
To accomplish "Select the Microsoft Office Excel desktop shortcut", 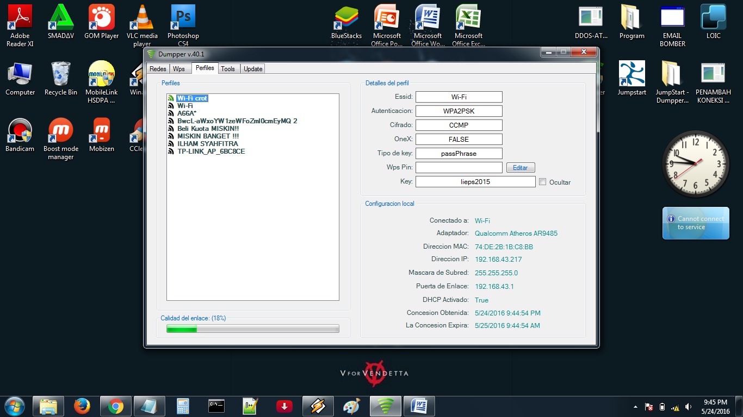I will tap(468, 25).
